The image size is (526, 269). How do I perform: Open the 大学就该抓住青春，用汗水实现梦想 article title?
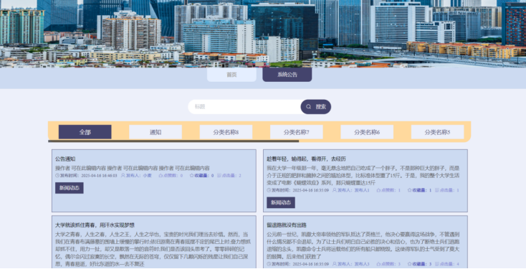coord(95,225)
